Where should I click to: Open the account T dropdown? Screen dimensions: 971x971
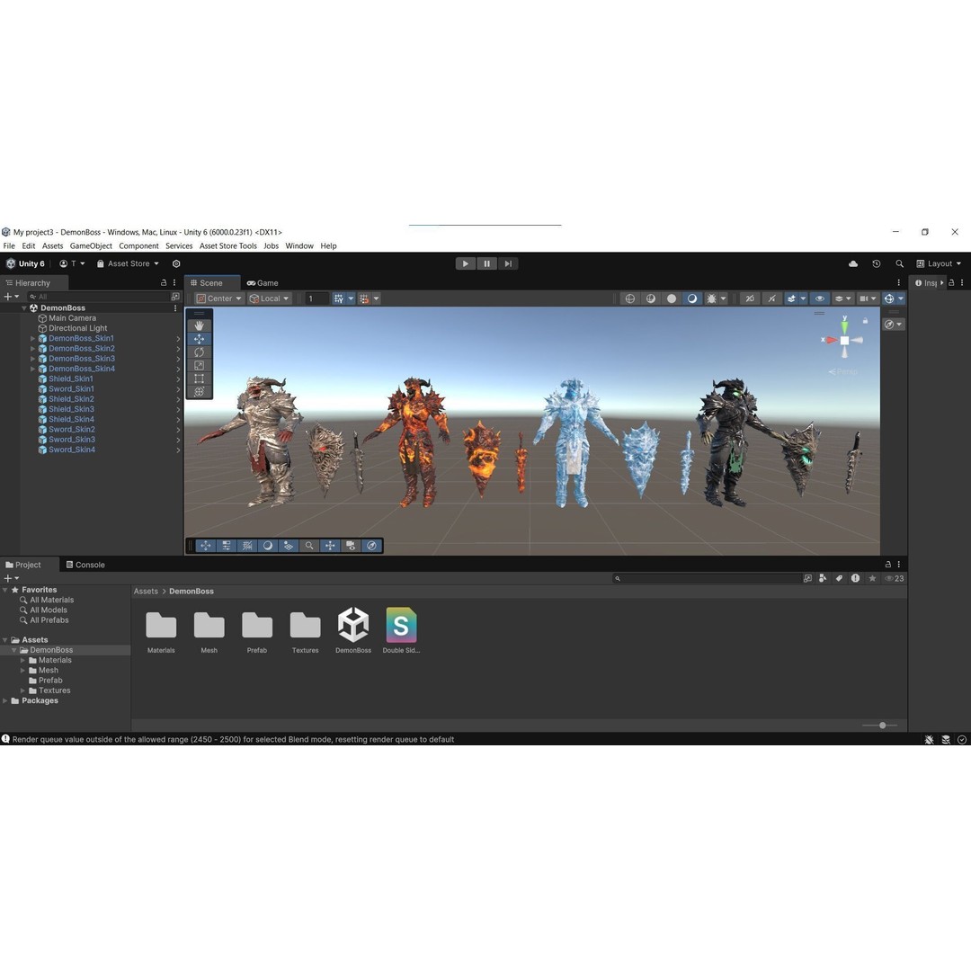73,263
